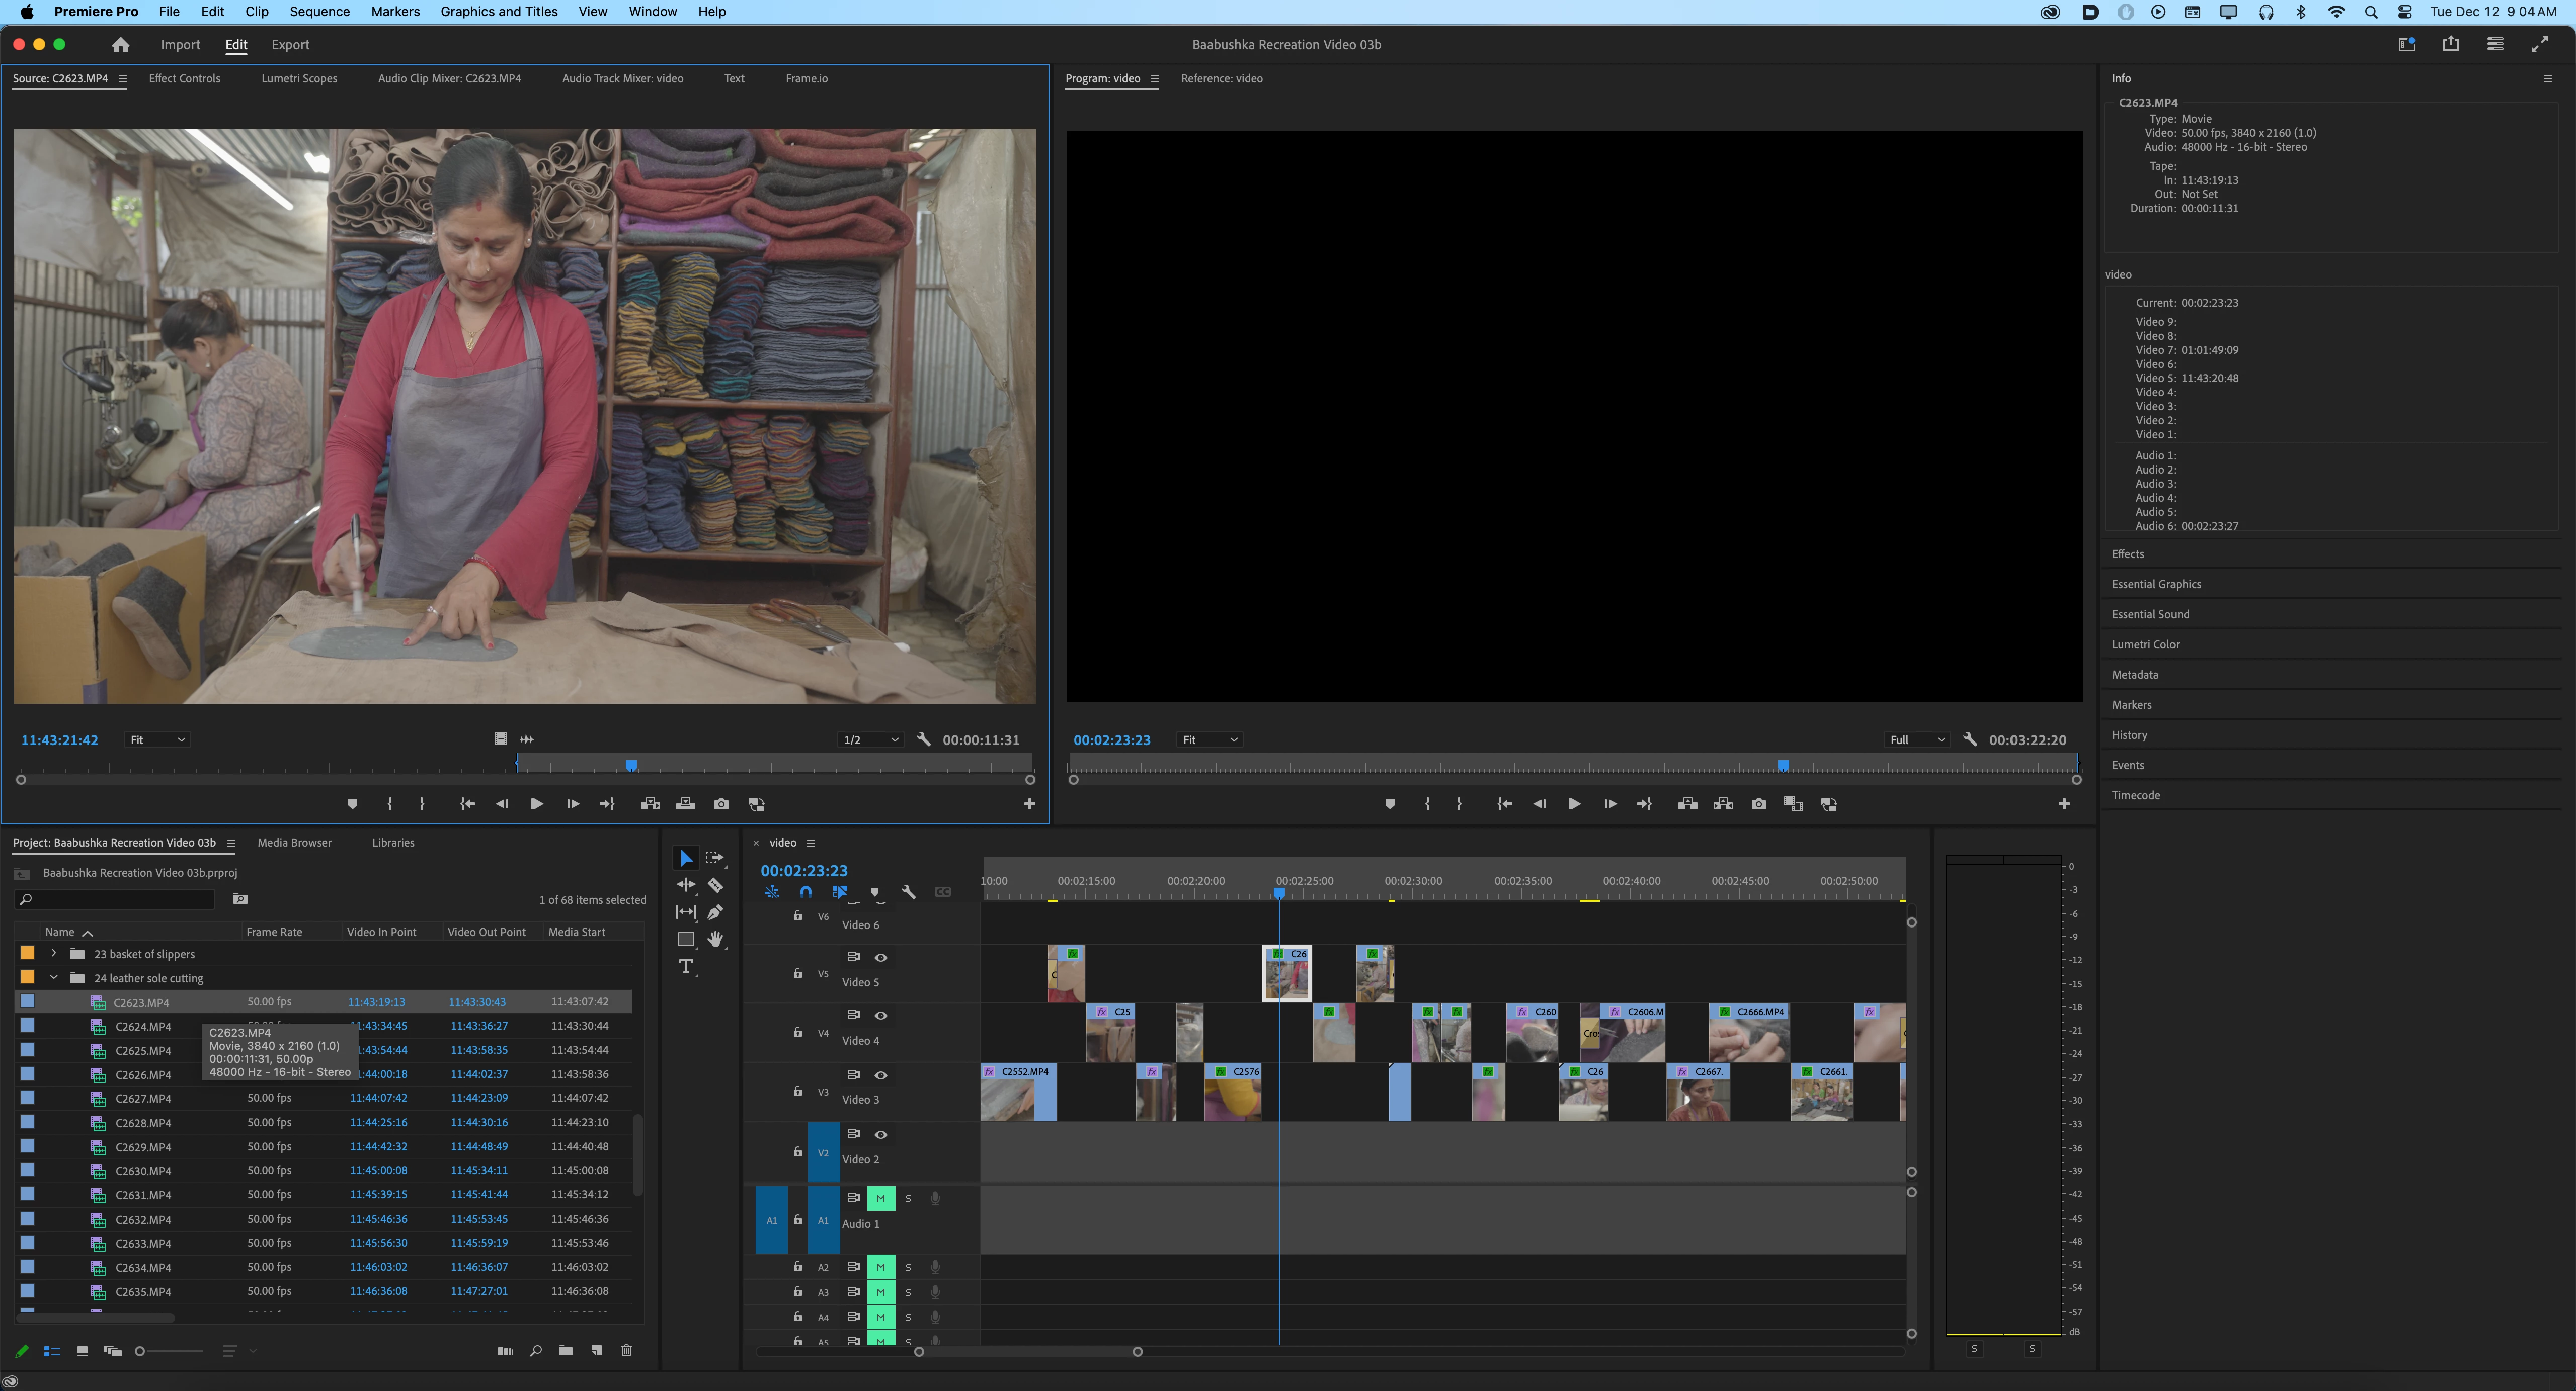Select the Razor tool
Viewport: 2576px width, 1391px height.
pos(715,885)
